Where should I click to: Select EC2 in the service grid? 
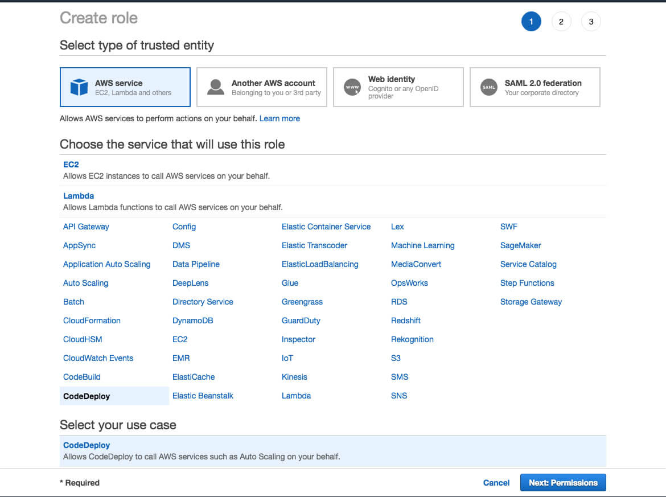tap(180, 339)
